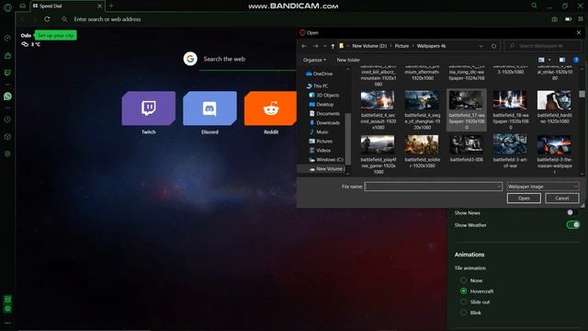Click the browser address bar
This screenshot has height=331, width=588.
coord(300,19)
